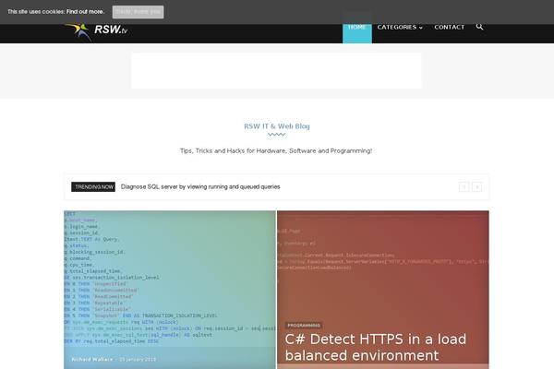Image resolution: width=554 pixels, height=369 pixels.
Task: Select the Programming category tag
Action: click(x=304, y=326)
